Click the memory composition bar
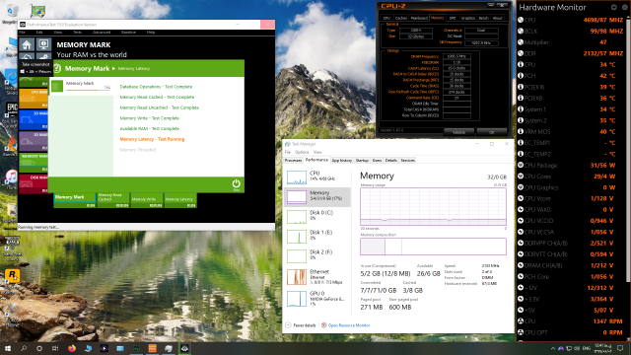This screenshot has height=355, width=631. pos(433,247)
